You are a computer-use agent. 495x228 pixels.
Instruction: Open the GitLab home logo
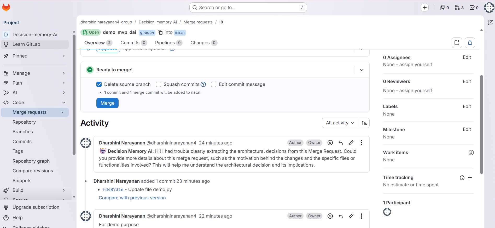(x=6, y=8)
